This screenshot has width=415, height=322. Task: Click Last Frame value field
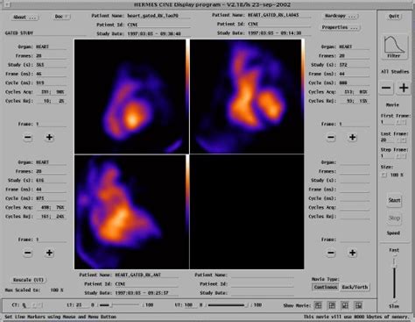pos(389,140)
